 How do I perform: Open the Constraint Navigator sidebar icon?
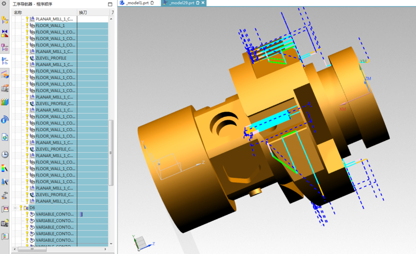(5, 34)
